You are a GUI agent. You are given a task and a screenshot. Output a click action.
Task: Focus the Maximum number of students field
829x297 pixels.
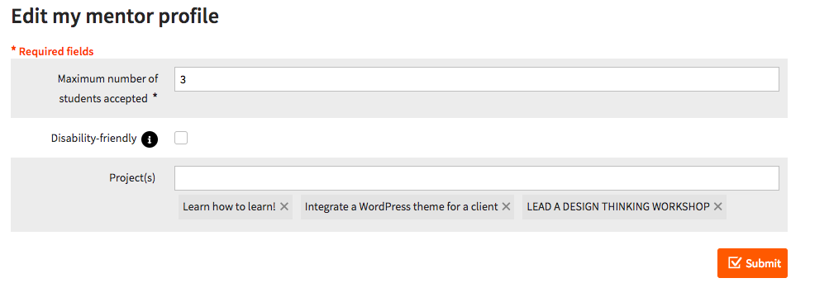click(476, 79)
